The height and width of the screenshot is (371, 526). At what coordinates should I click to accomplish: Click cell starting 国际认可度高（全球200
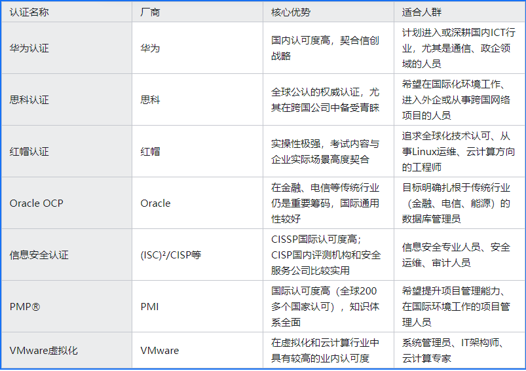pyautogui.click(x=328, y=306)
